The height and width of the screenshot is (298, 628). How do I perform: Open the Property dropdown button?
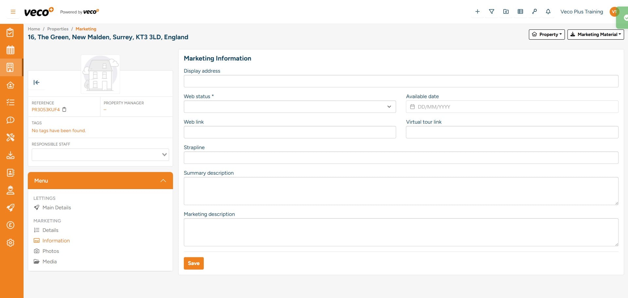tap(547, 34)
